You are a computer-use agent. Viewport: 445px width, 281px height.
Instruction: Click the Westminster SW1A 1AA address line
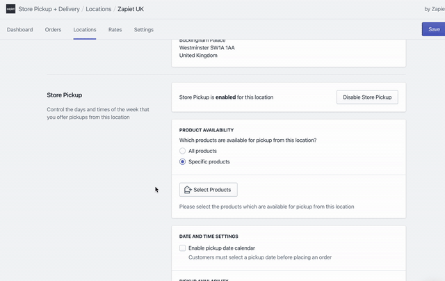(x=207, y=48)
